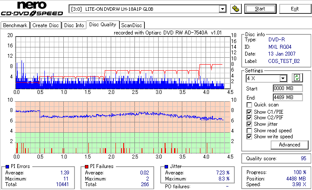312x190 pixels.
Task: Click the Quality score value 95
Action: [x=303, y=159]
